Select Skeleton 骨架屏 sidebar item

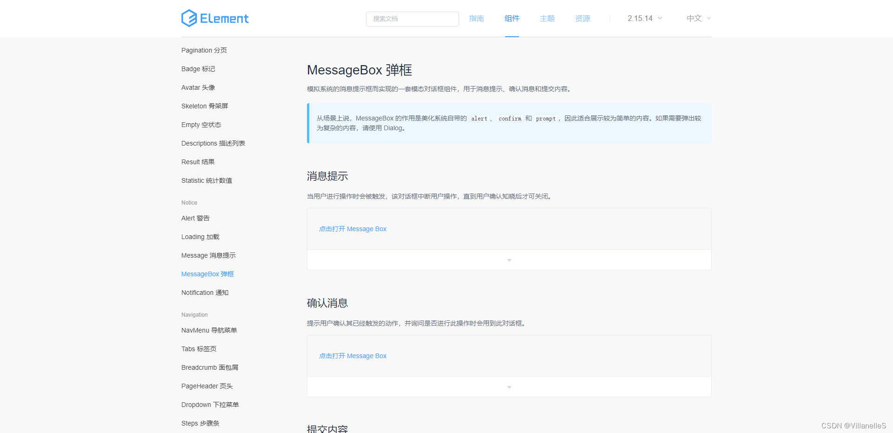205,106
